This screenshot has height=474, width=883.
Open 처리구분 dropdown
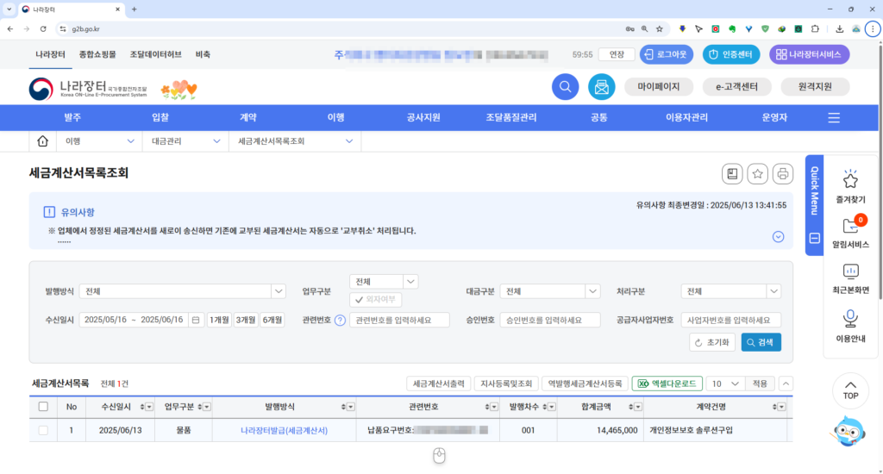pyautogui.click(x=731, y=291)
